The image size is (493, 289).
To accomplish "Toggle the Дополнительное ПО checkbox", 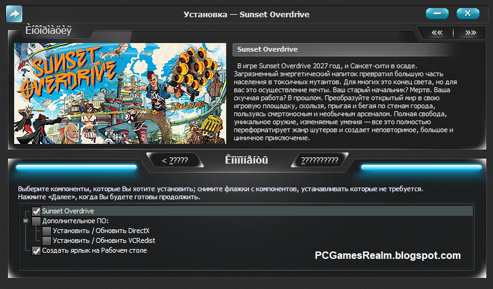I will click(x=36, y=221).
